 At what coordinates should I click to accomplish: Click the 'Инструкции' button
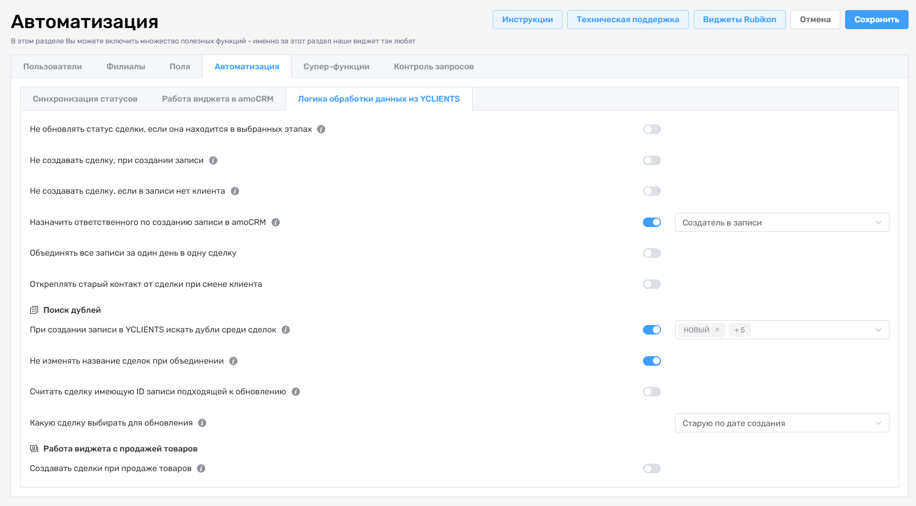coord(528,20)
